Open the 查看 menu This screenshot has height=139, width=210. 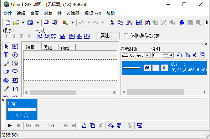coord(35,13)
